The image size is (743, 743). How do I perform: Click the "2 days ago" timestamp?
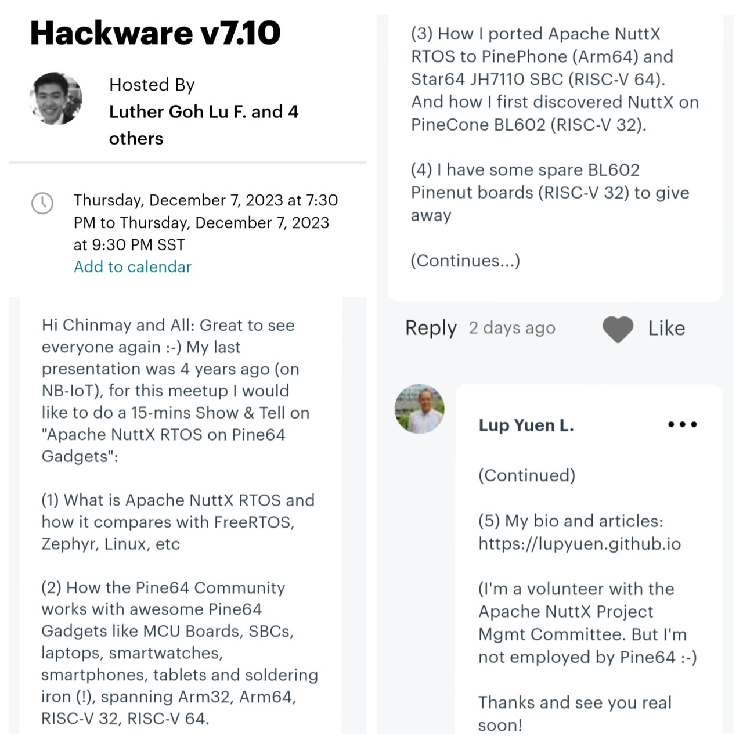coord(512,328)
